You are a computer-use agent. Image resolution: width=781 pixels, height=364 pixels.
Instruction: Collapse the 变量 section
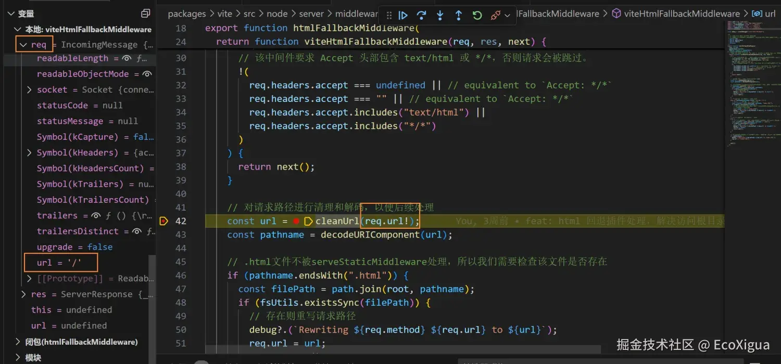pos(10,14)
